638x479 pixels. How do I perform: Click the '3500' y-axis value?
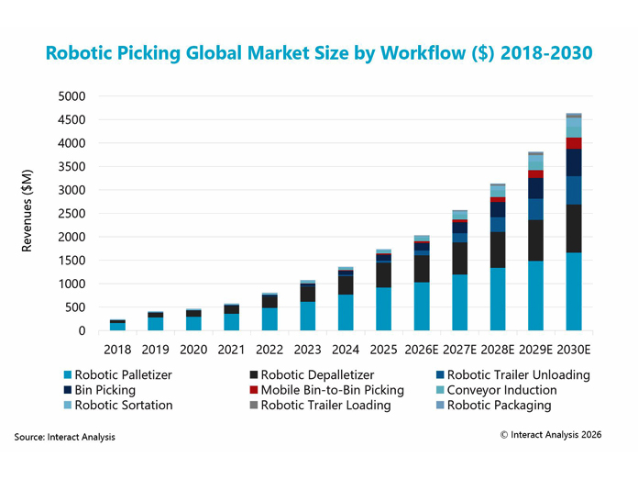click(72, 167)
